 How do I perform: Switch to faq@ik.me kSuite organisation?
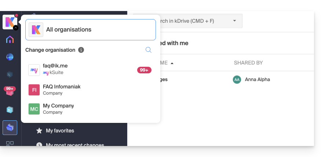click(91, 69)
